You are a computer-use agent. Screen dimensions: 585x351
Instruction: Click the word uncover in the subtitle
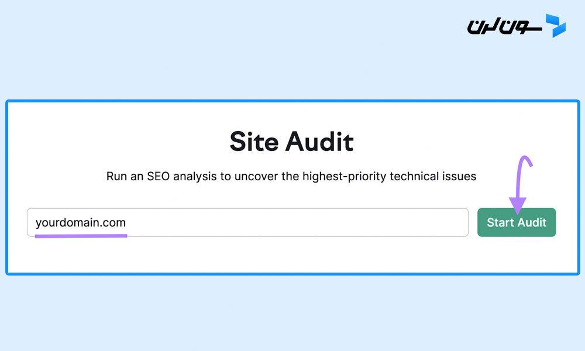tap(256, 176)
